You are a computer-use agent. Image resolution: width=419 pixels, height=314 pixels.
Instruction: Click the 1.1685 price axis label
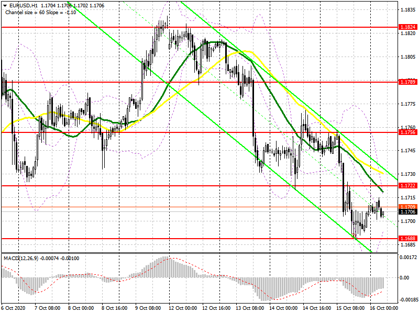pyautogui.click(x=408, y=244)
